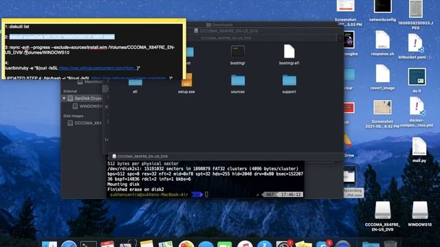Click the 'diskutil list' line in the sticky note
This screenshot has height=247, width=440.
(x=19, y=27)
